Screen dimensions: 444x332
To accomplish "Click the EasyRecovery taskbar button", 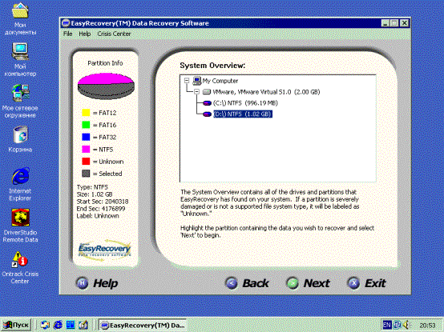I will click(x=143, y=325).
